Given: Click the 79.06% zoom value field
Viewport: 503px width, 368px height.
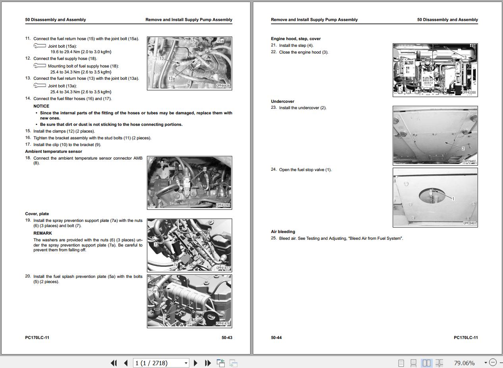Looking at the screenshot, I should pyautogui.click(x=464, y=363).
